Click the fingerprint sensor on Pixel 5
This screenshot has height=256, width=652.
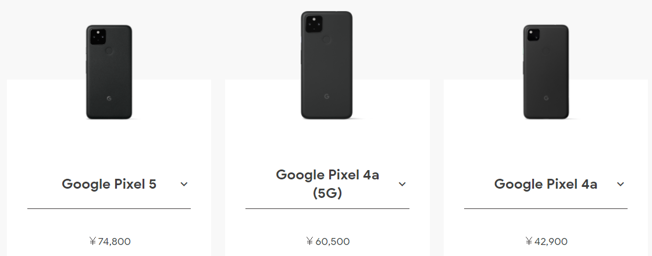(x=109, y=51)
